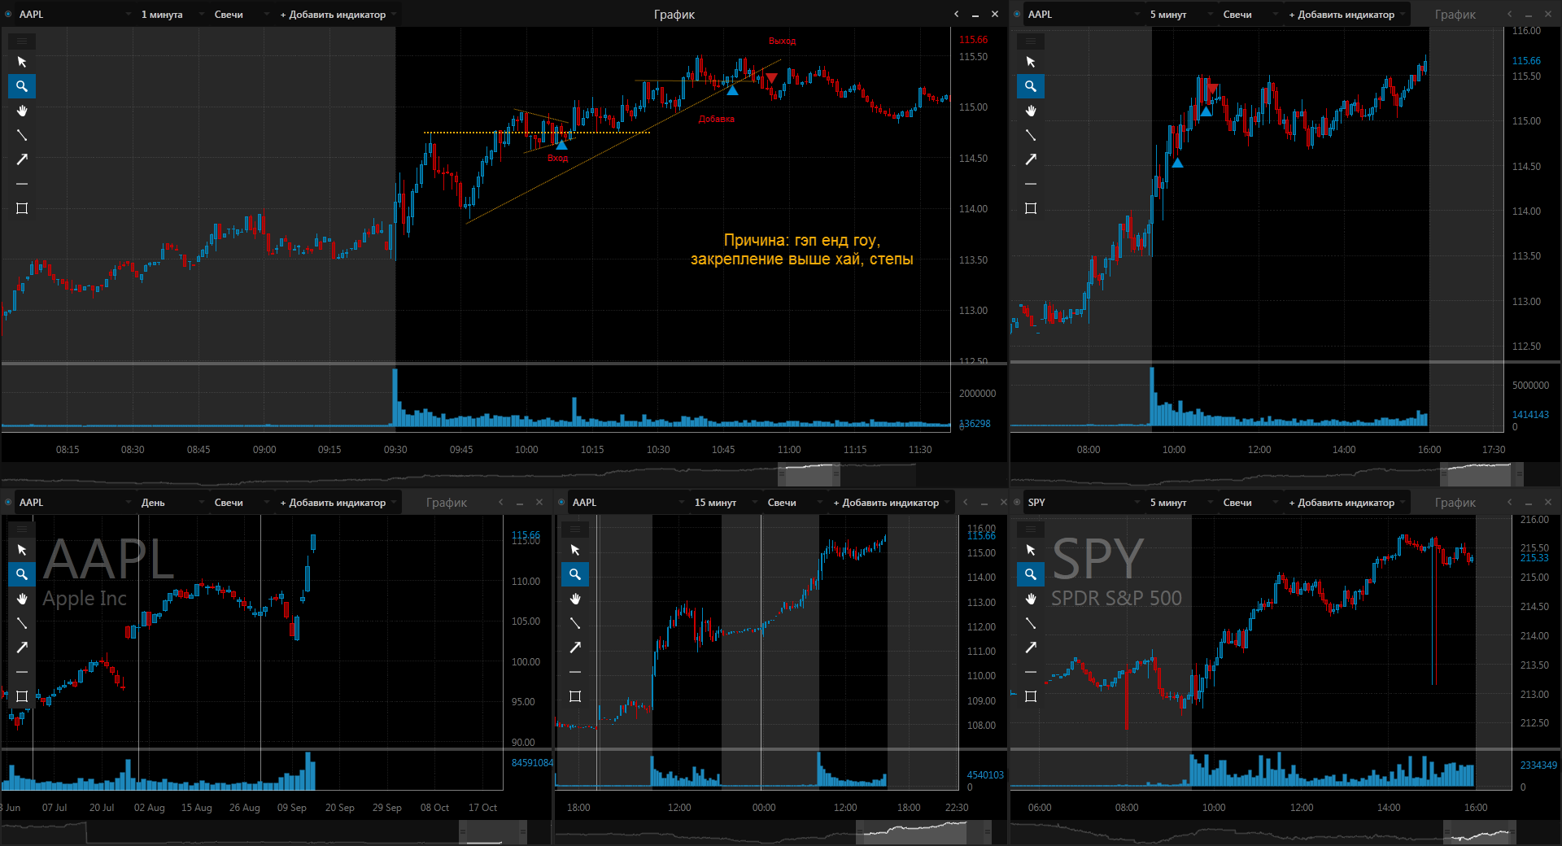Activate the zoom magnifier in AAPL День chart
1562x846 pixels.
[x=22, y=574]
